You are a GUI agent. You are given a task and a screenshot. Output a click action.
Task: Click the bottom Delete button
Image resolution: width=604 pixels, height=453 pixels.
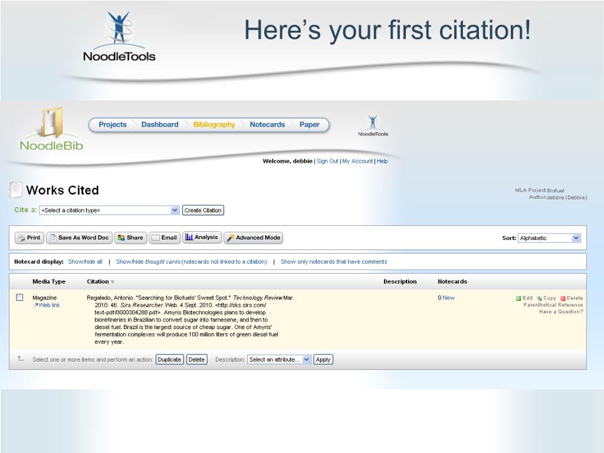197,359
